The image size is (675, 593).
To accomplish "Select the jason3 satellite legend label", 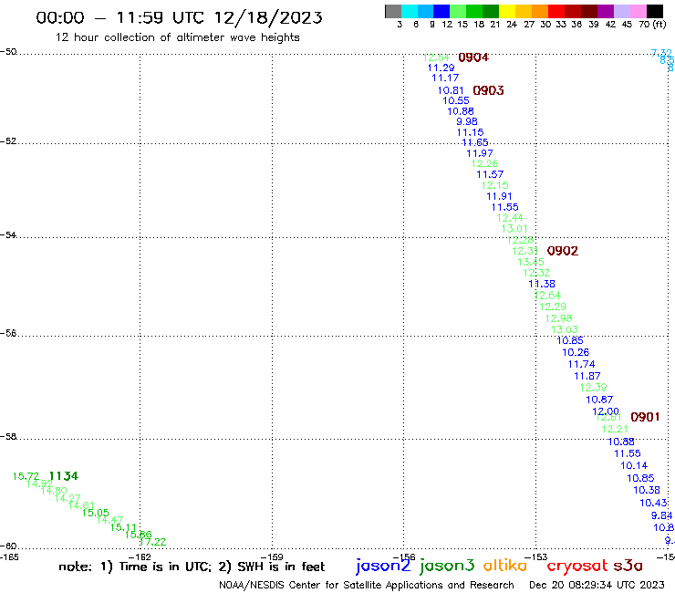I will coord(447,566).
